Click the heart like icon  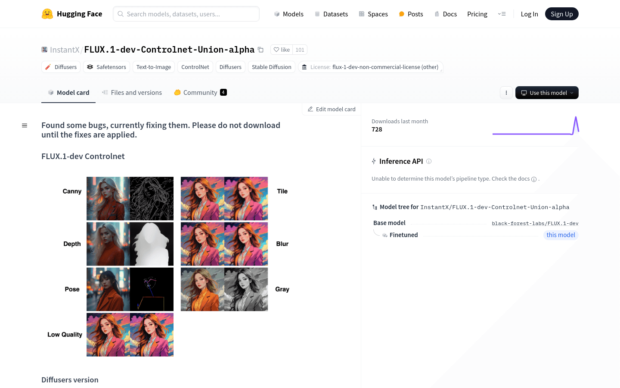[276, 50]
